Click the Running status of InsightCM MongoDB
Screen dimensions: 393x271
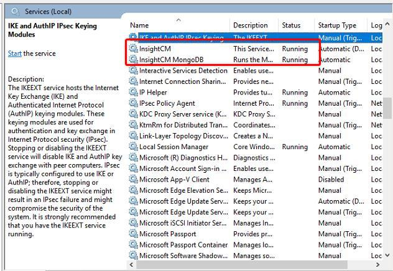tap(295, 60)
